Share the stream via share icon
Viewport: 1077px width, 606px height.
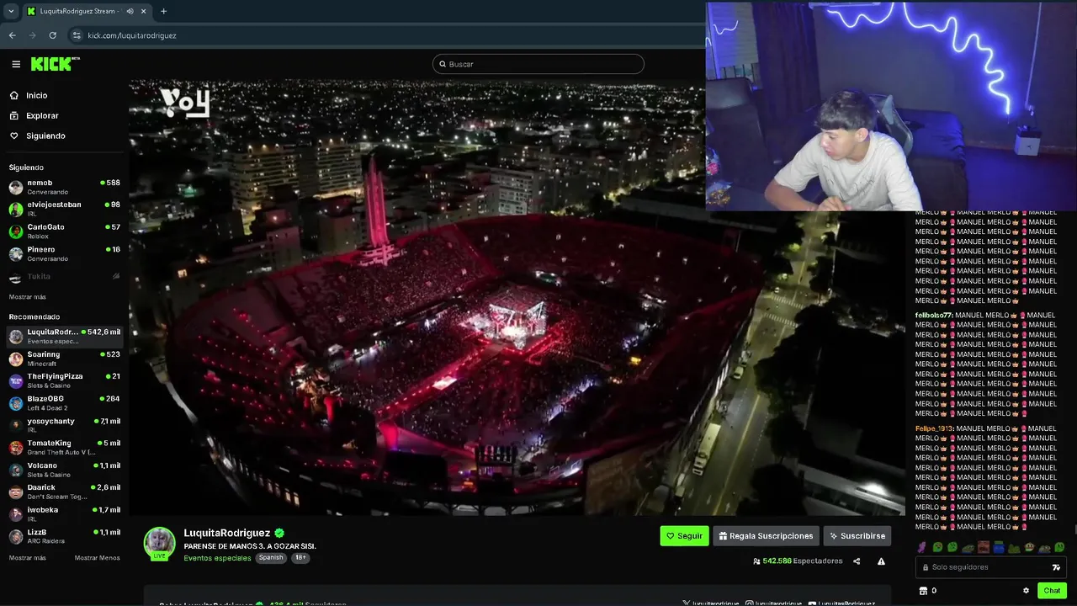(857, 561)
